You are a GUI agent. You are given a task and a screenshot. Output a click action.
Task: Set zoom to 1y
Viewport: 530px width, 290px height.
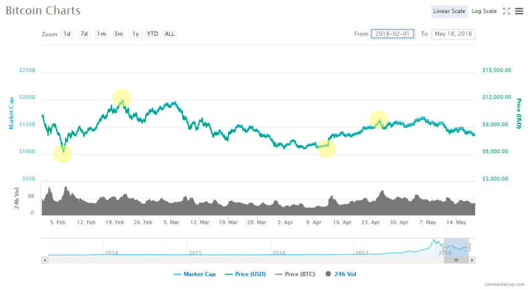[136, 34]
